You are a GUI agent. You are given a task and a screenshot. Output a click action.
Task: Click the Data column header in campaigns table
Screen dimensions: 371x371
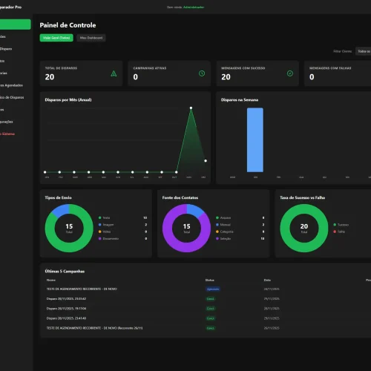(x=267, y=280)
